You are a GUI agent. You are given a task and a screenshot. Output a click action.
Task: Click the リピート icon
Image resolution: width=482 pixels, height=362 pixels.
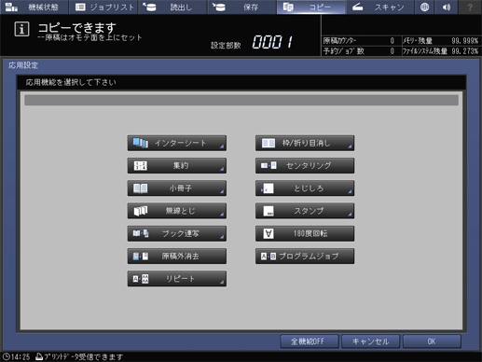point(141,279)
